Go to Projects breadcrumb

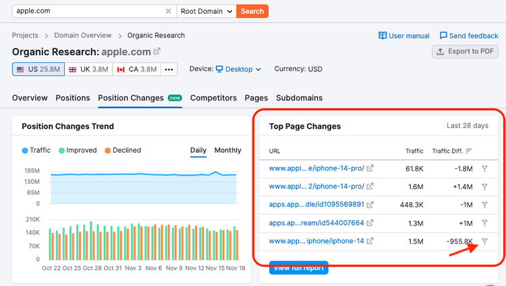[x=25, y=36]
